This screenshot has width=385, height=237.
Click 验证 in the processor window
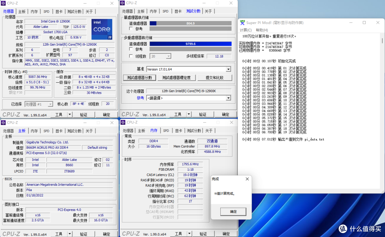pos(84,115)
